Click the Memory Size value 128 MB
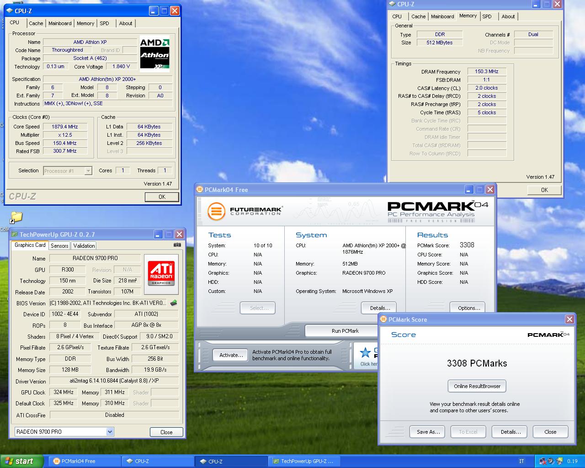This screenshot has height=468, width=585. pyautogui.click(x=70, y=370)
